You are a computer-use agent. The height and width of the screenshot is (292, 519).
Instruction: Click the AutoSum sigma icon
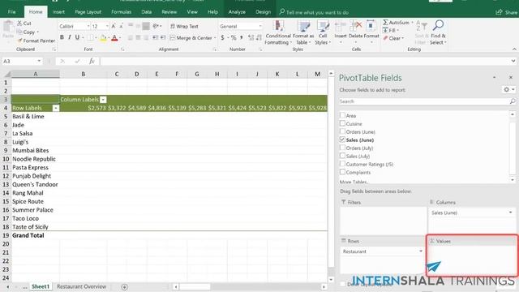(x=385, y=23)
